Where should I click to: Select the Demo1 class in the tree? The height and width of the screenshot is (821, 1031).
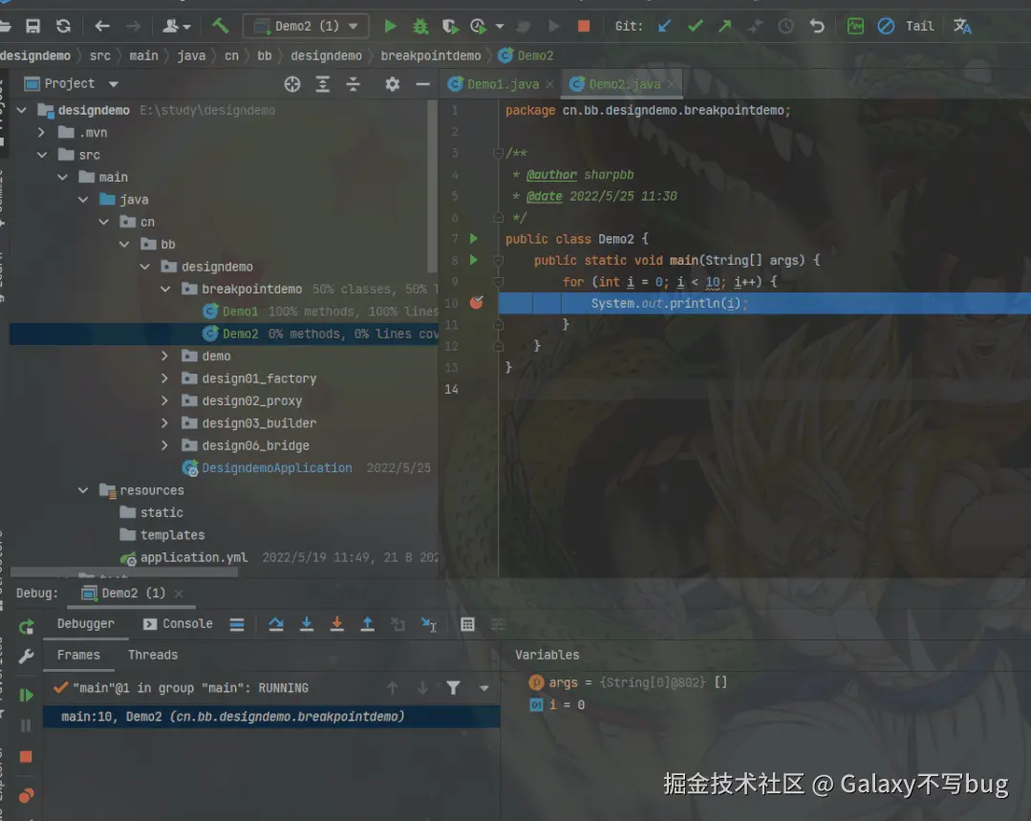tap(240, 312)
